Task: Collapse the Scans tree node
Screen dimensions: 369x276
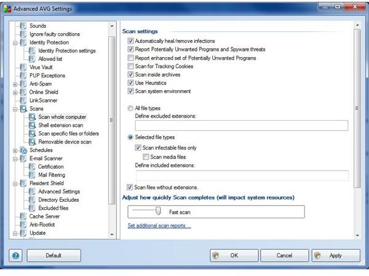Action: pyautogui.click(x=15, y=109)
